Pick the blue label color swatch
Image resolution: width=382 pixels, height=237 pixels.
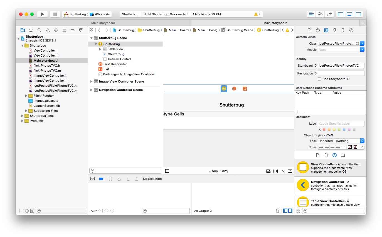click(x=344, y=130)
